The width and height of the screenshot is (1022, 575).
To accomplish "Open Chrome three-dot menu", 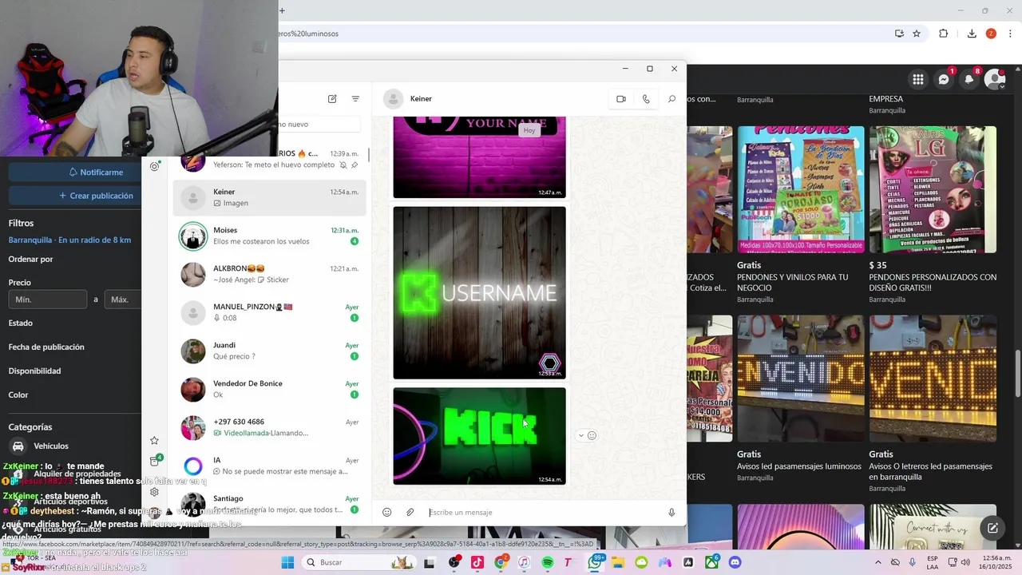I will pyautogui.click(x=1010, y=34).
